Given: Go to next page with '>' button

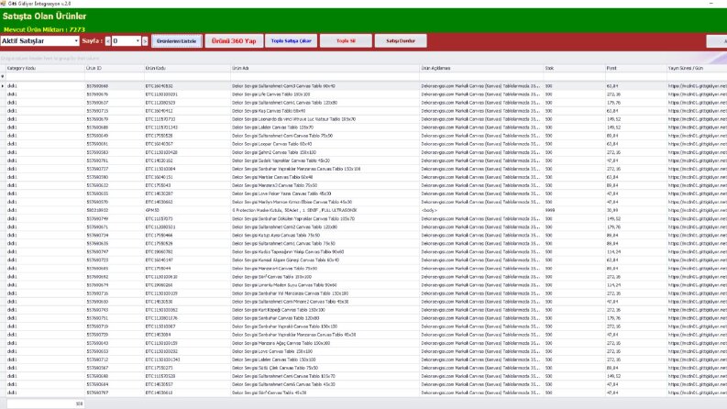Looking at the screenshot, I should click(x=145, y=41).
